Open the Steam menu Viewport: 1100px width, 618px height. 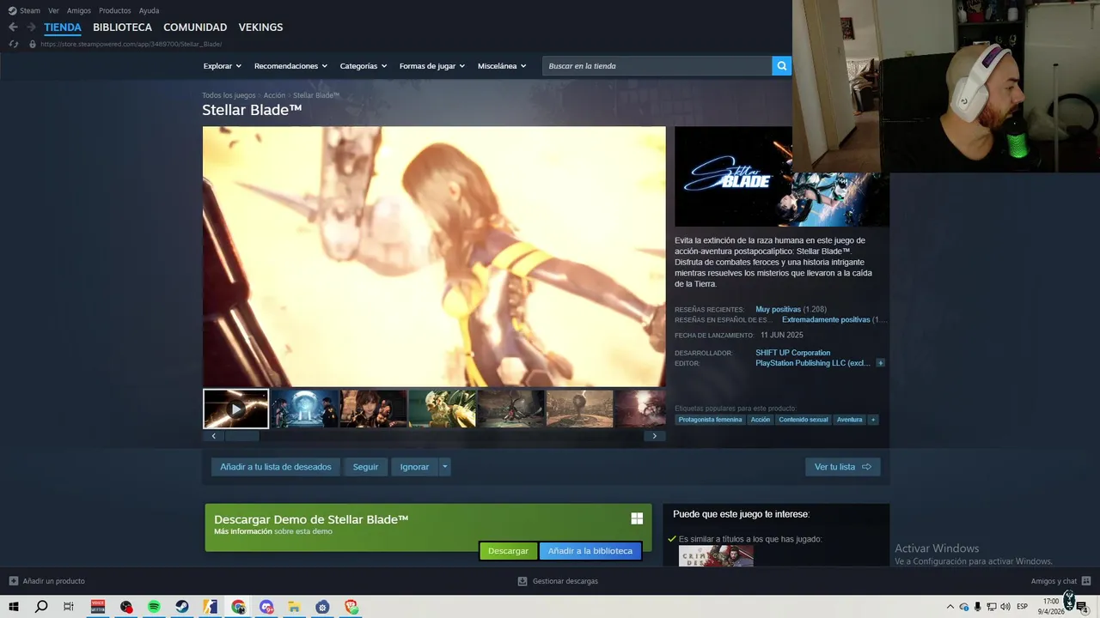click(x=24, y=10)
